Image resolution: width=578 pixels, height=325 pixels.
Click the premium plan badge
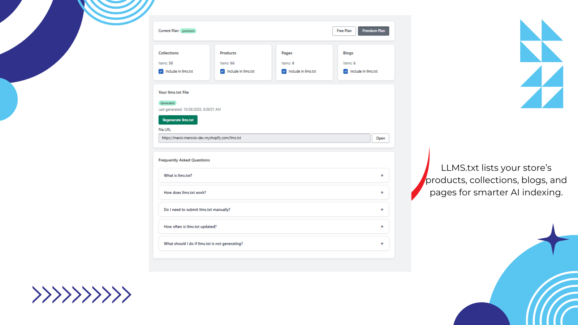point(188,31)
